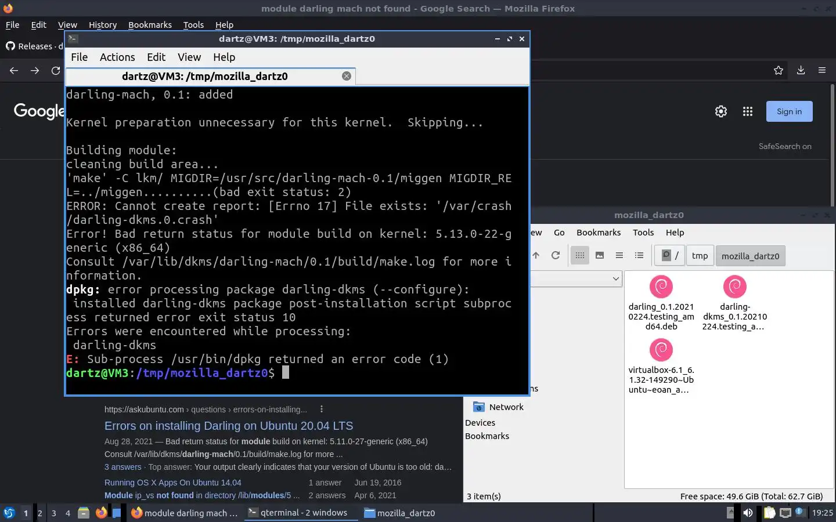Select the darling-dkms deb package file
Screen dimensions: 836x522
pyautogui.click(x=734, y=303)
